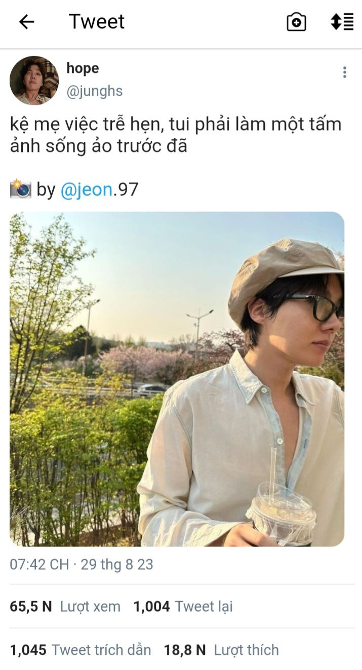Click the "Tweet" header title
The width and height of the screenshot is (362, 670).
click(96, 22)
